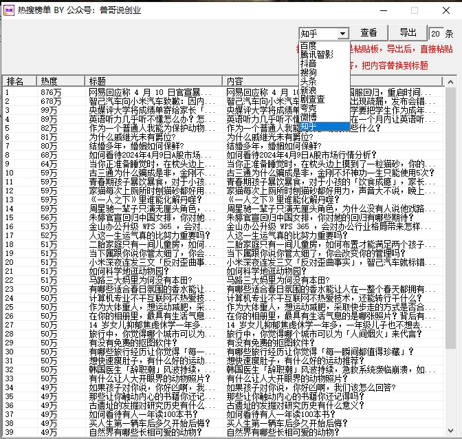This screenshot has width=462, height=439.
Task: Click rank number 36 in the table
Action: pos(9,406)
